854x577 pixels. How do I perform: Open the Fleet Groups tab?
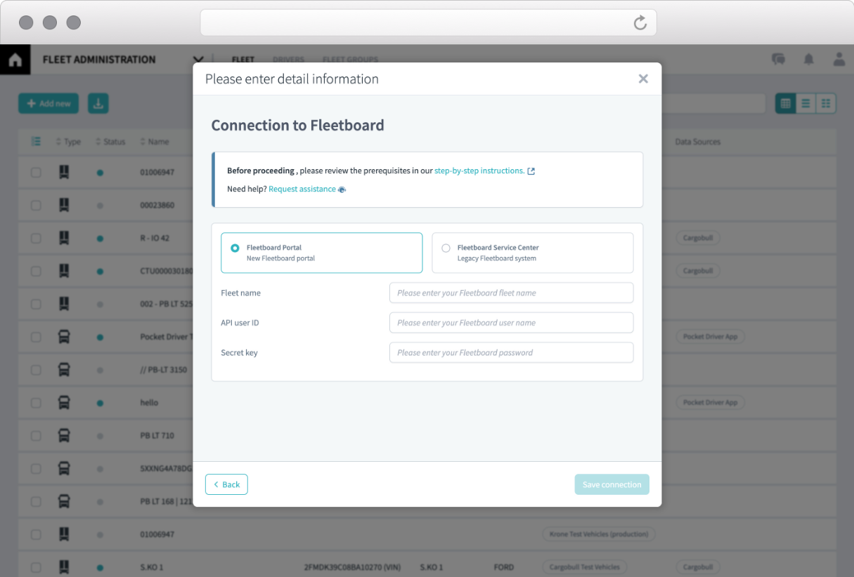pyautogui.click(x=350, y=60)
